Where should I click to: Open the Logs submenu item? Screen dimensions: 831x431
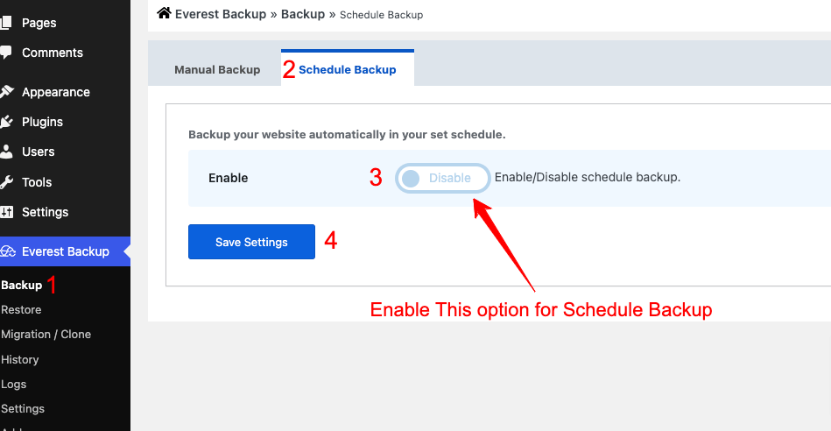point(14,384)
